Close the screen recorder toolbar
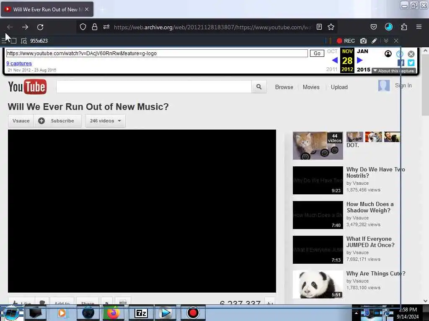Screen dimensions: 429x321 coord(396,41)
